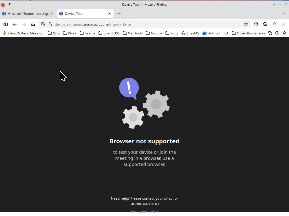Click the address bar URL
This screenshot has height=216, width=289.
tap(93, 24)
